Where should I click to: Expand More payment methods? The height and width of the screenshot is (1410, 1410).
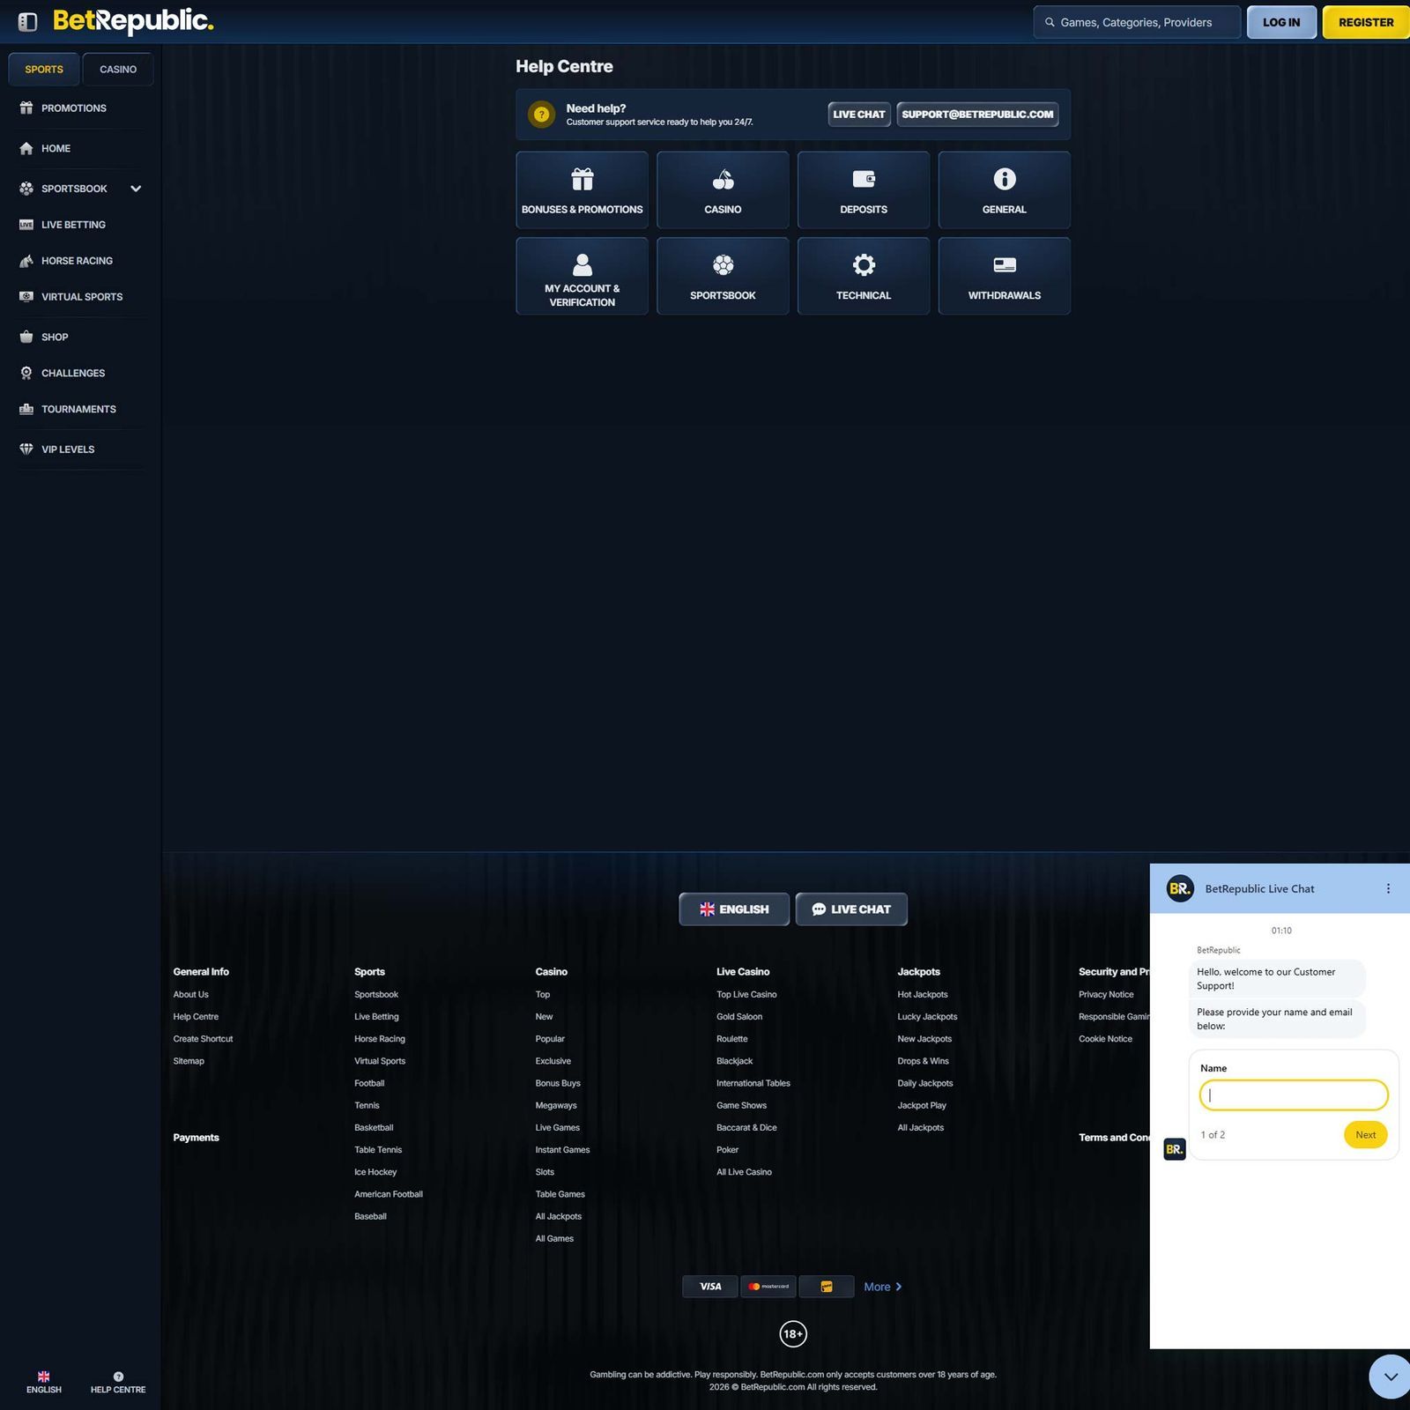[882, 1287]
